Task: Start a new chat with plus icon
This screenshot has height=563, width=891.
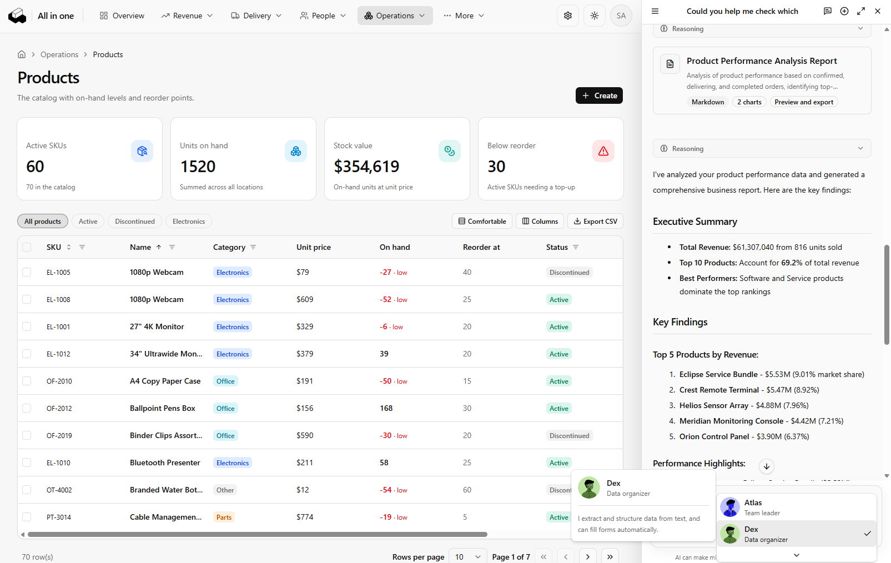Action: point(844,11)
